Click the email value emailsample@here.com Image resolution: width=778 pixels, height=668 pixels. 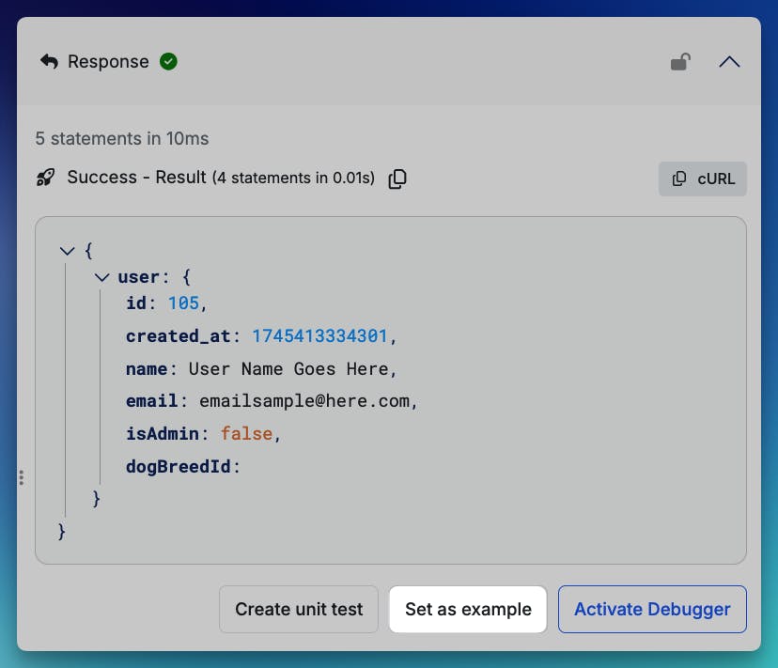(x=304, y=401)
